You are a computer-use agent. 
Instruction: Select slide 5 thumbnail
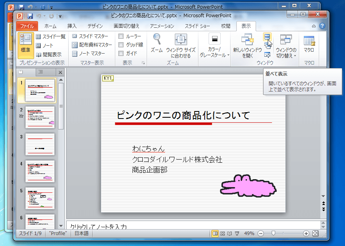(x=40, y=198)
